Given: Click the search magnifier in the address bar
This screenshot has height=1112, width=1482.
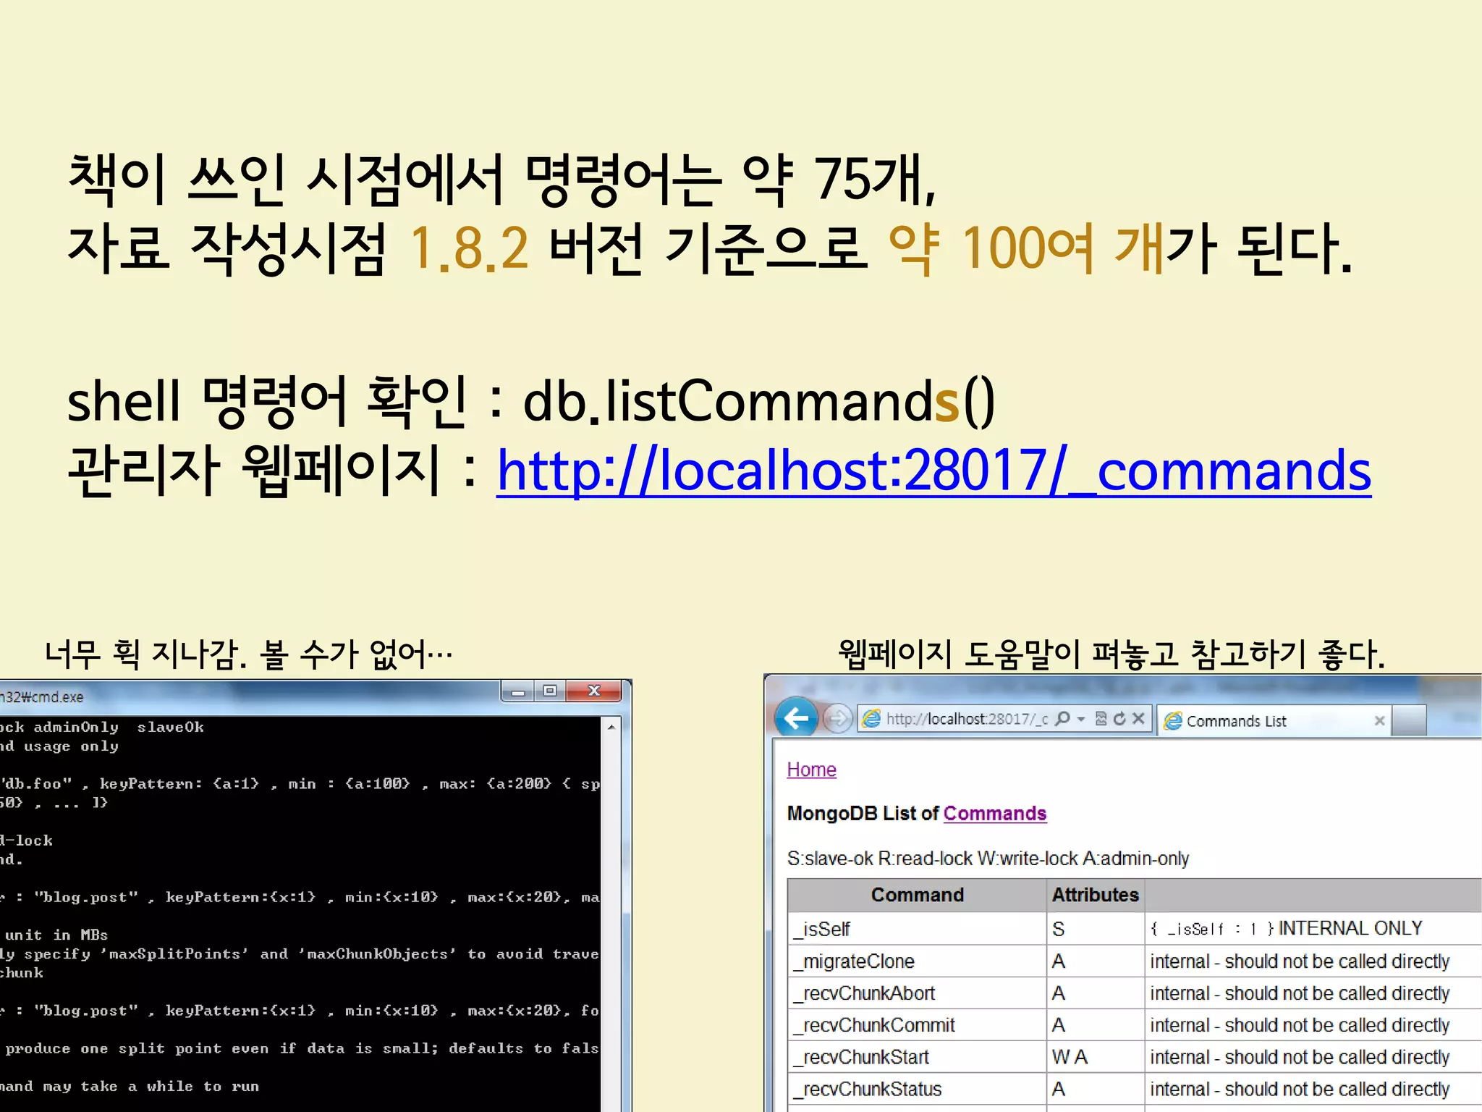Looking at the screenshot, I should (1062, 718).
